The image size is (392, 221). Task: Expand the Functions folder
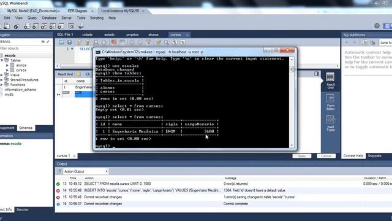(2, 85)
